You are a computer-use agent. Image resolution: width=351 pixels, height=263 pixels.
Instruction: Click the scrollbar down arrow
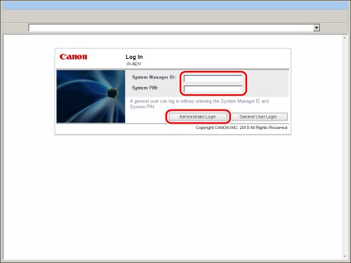345,257
